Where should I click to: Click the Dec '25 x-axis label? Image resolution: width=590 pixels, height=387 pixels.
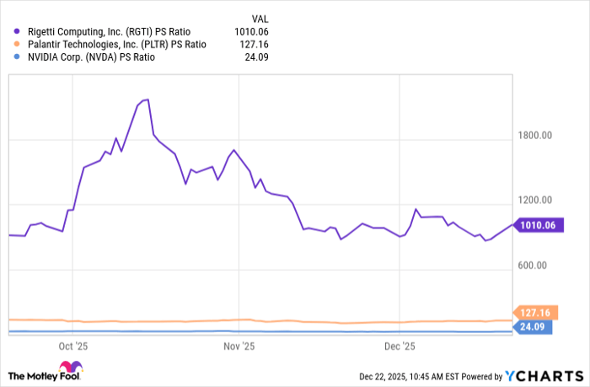coord(400,347)
